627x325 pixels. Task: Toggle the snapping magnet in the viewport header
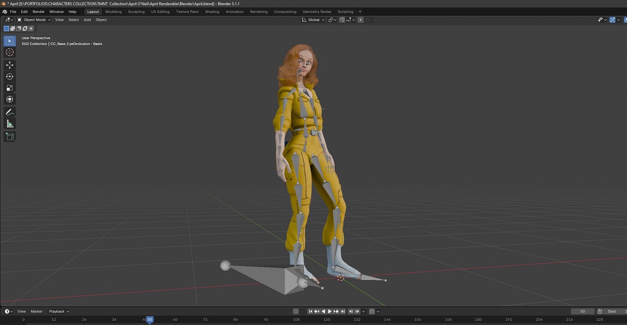[342, 20]
